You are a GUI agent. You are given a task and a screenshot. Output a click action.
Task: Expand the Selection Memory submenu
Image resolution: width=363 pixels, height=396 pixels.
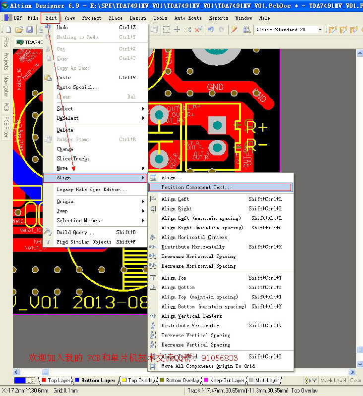pyautogui.click(x=95, y=220)
